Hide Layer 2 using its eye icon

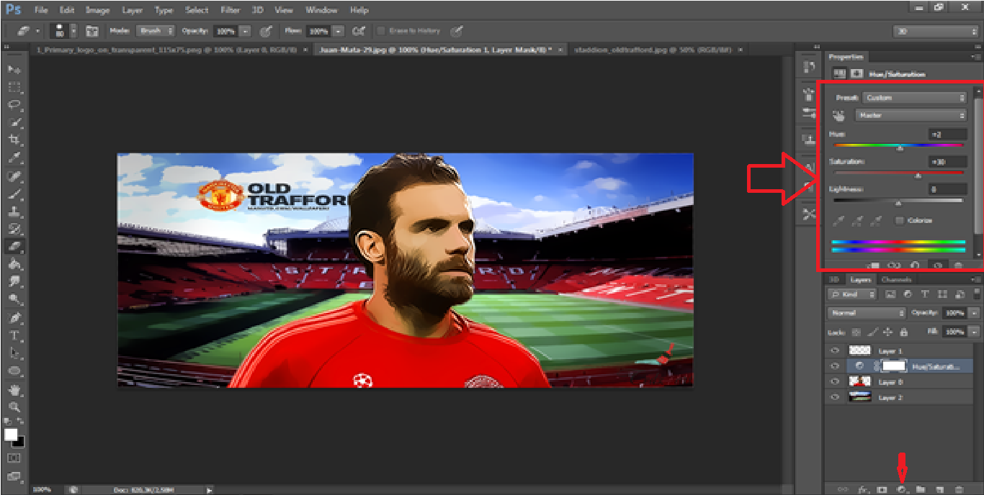pos(836,397)
